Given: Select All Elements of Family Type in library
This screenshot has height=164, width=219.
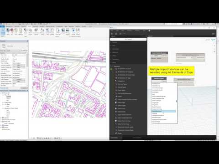Looking at the screenshot, I should coord(126,75).
